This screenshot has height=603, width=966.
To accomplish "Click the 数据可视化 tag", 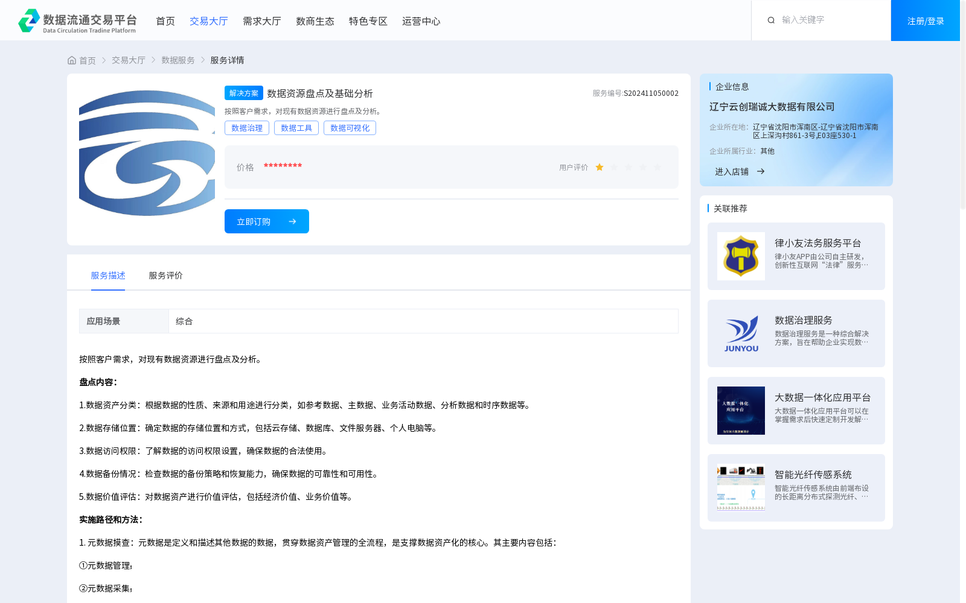I will [x=350, y=128].
